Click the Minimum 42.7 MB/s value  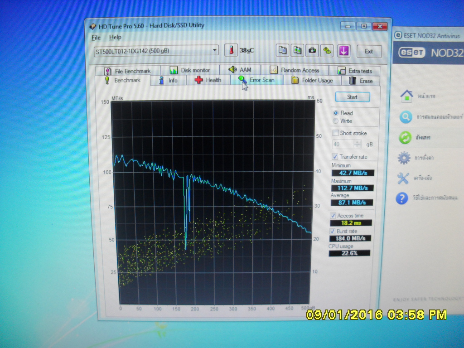tap(353, 173)
